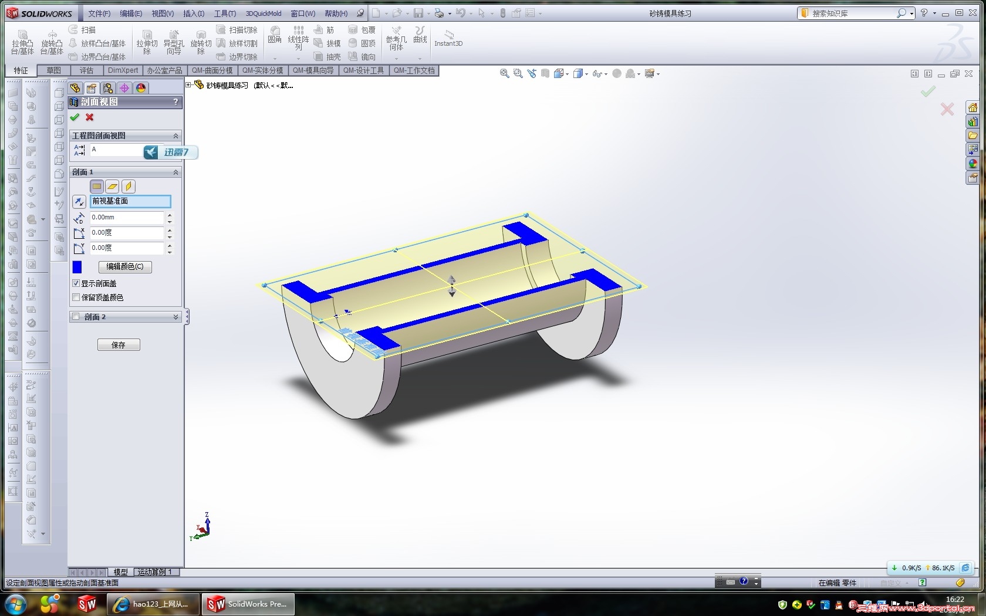
Task: Click the 拉伸凸台/基体 extrude boss tool
Action: tap(22, 42)
